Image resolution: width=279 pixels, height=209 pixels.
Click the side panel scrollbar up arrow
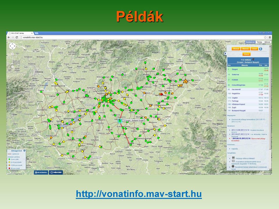[270, 46]
